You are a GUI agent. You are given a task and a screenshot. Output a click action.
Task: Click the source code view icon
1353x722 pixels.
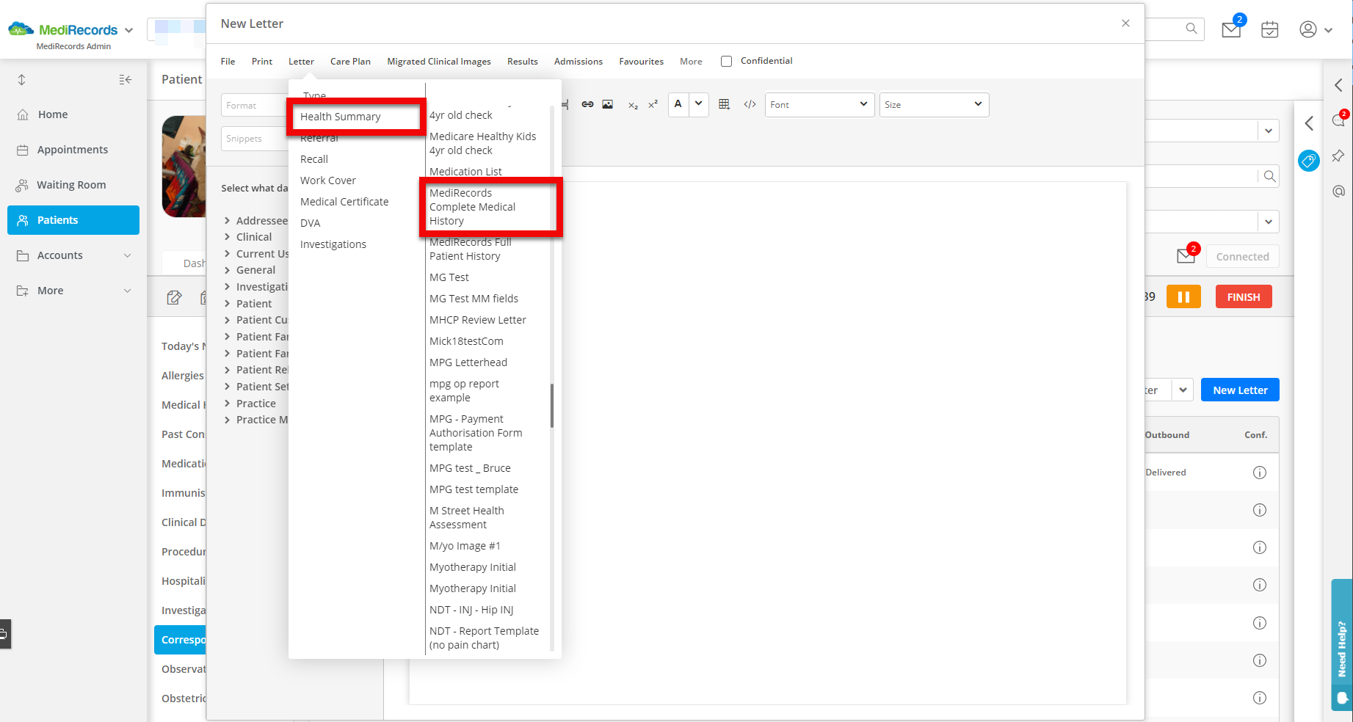[x=750, y=104]
